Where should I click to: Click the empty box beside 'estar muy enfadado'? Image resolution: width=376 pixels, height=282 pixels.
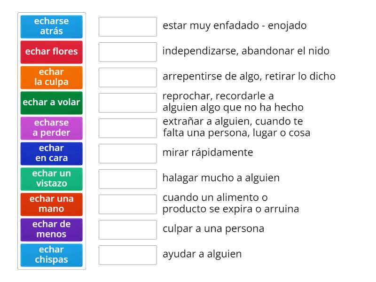[x=128, y=27]
